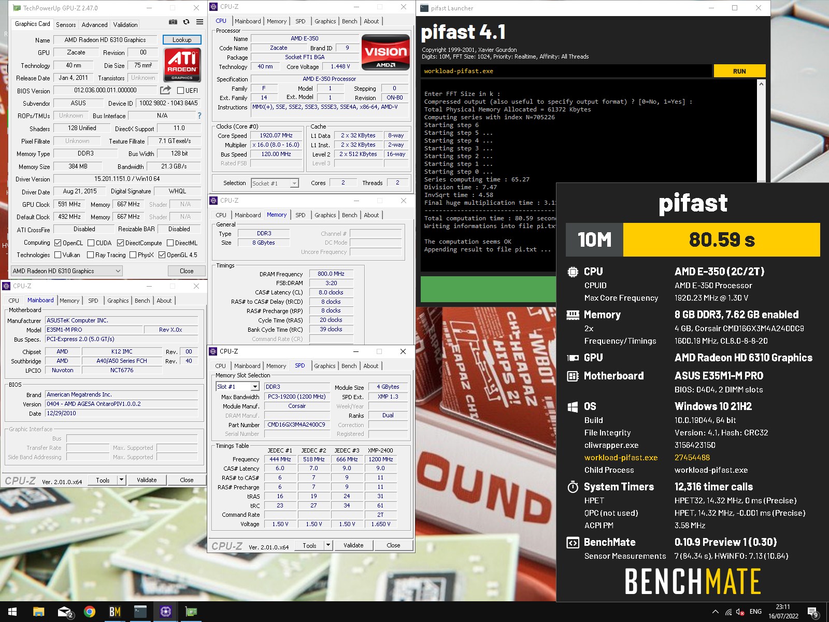Click the System Timers stopwatch icon
The image size is (829, 622).
[573, 487]
